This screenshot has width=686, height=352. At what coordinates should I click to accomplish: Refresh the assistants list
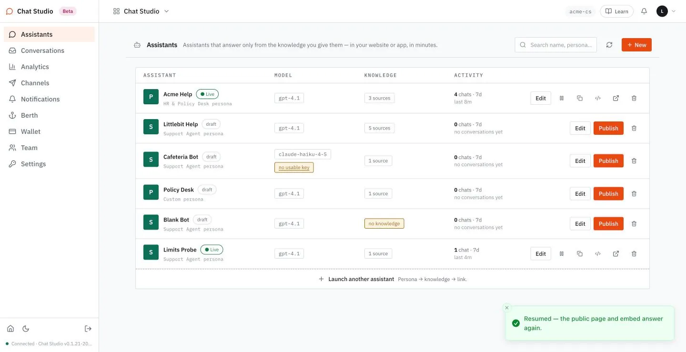[609, 45]
